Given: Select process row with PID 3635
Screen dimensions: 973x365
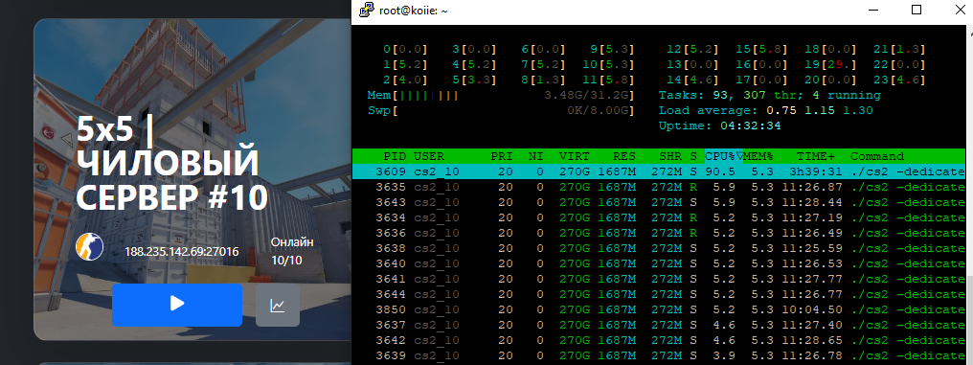Looking at the screenshot, I should click(658, 187).
